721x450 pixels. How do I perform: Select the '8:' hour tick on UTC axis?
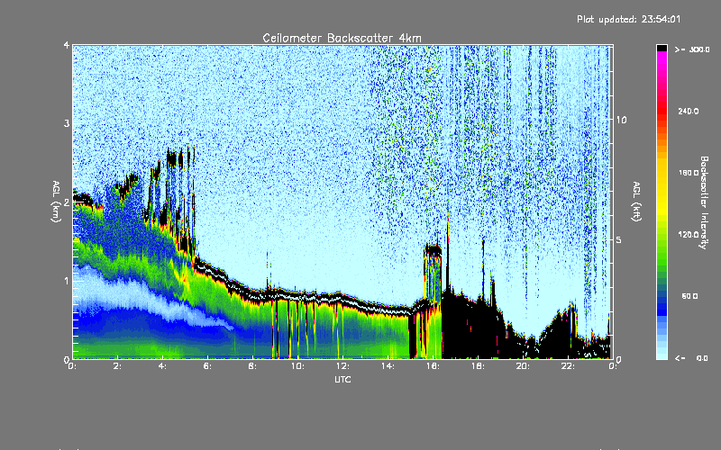[253, 366]
